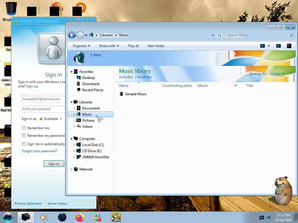This screenshot has width=298, height=223.
Task: Sort by Album column header
Action: coord(203,86)
